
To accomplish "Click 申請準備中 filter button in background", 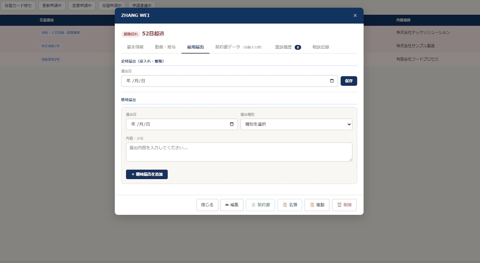I will [142, 6].
